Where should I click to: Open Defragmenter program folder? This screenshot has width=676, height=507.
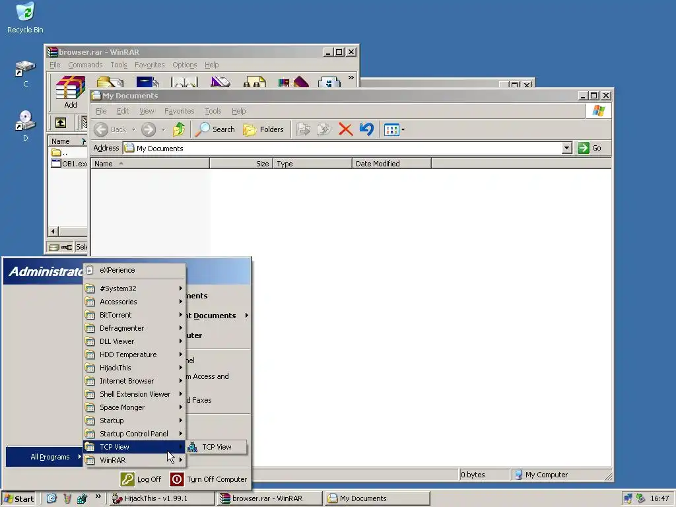(135, 328)
